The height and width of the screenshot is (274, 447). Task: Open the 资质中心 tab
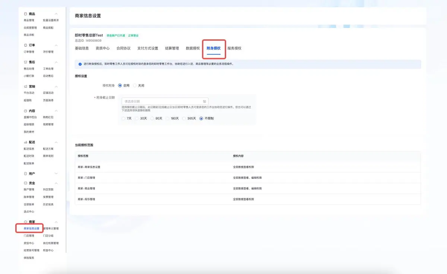pyautogui.click(x=103, y=48)
